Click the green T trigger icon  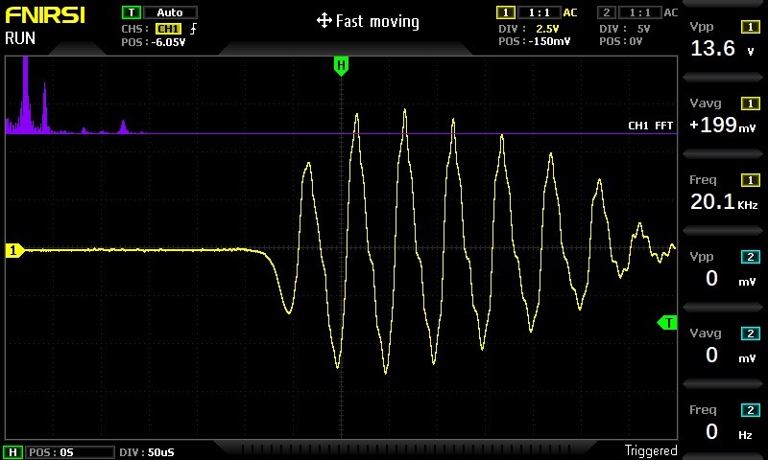[x=132, y=12]
